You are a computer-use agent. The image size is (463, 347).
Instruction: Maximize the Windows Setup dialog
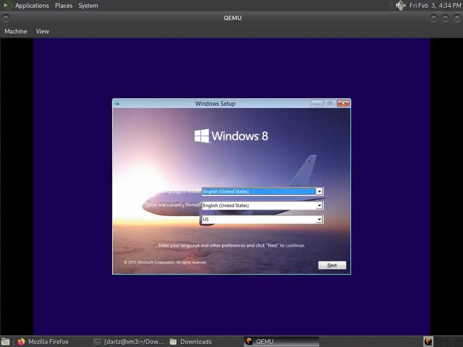point(330,103)
